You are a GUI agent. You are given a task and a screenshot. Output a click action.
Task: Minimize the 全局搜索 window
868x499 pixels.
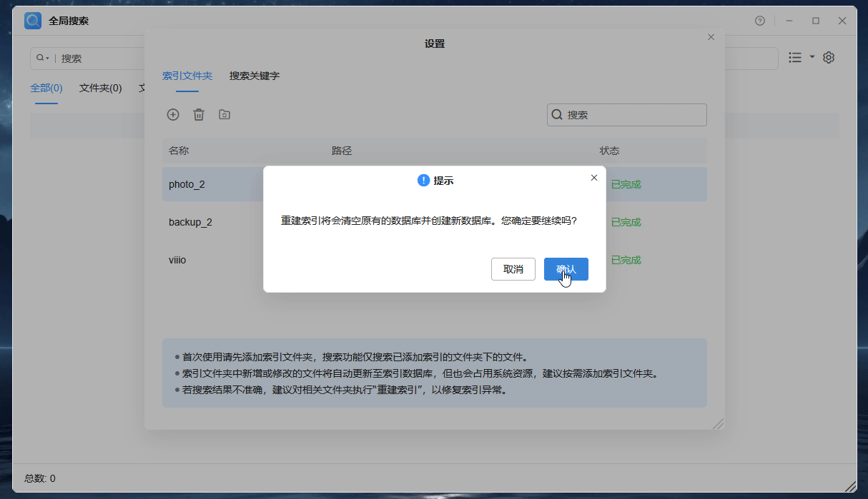pos(789,21)
